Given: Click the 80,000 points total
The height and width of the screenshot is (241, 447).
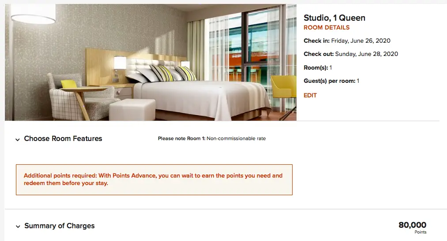Looking at the screenshot, I should 412,225.
